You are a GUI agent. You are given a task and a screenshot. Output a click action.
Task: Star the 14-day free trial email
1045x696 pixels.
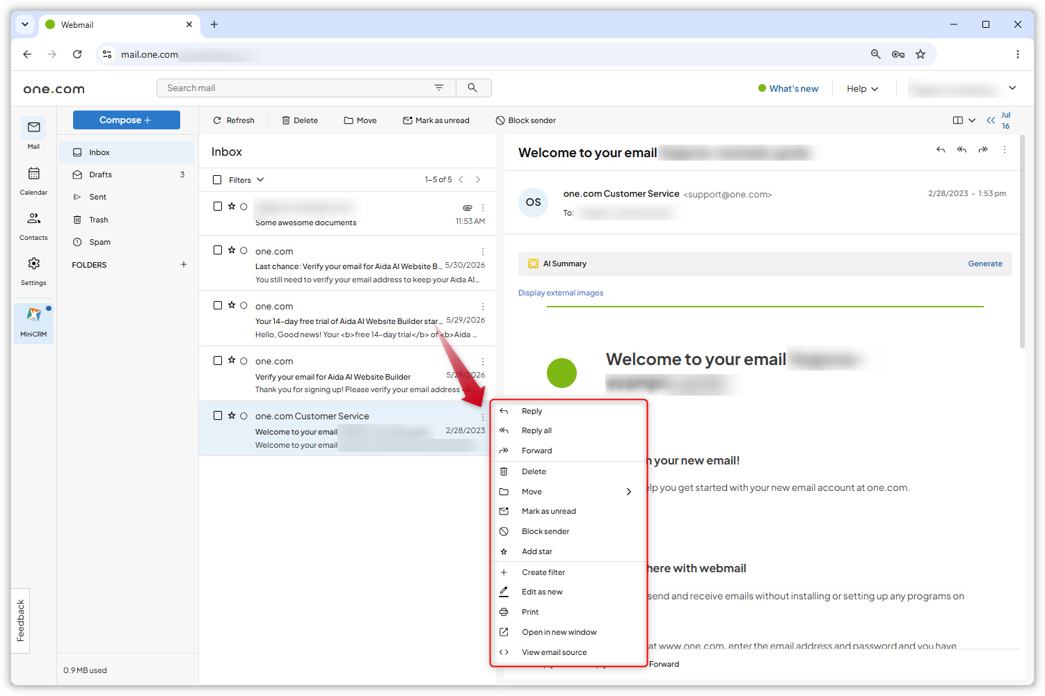click(x=232, y=305)
